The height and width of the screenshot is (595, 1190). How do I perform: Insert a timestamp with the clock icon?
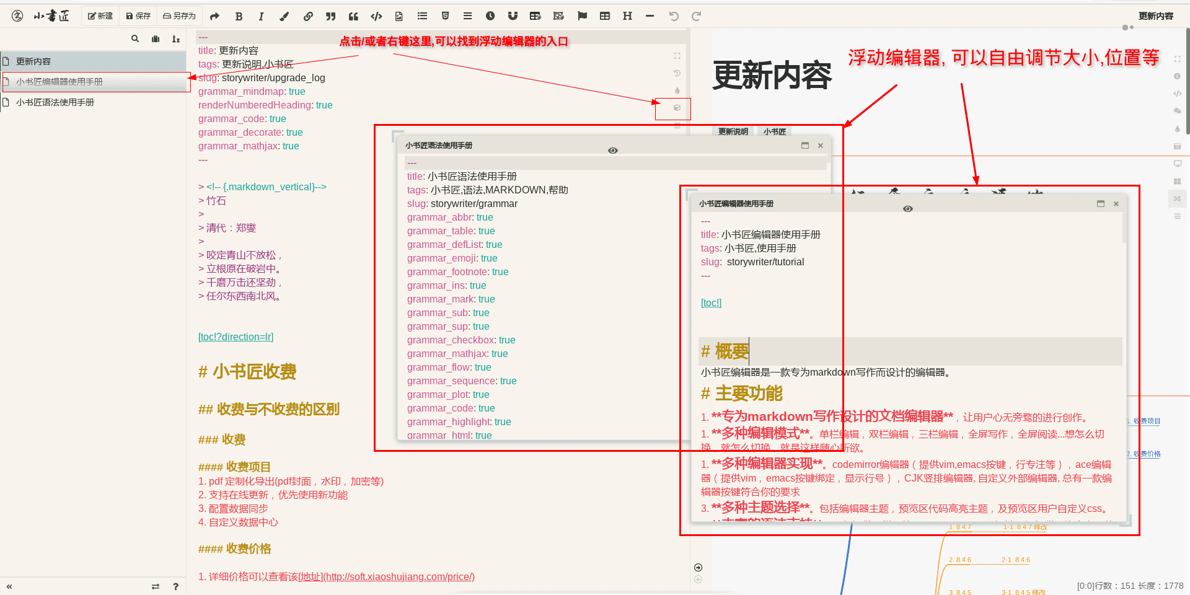pyautogui.click(x=490, y=16)
